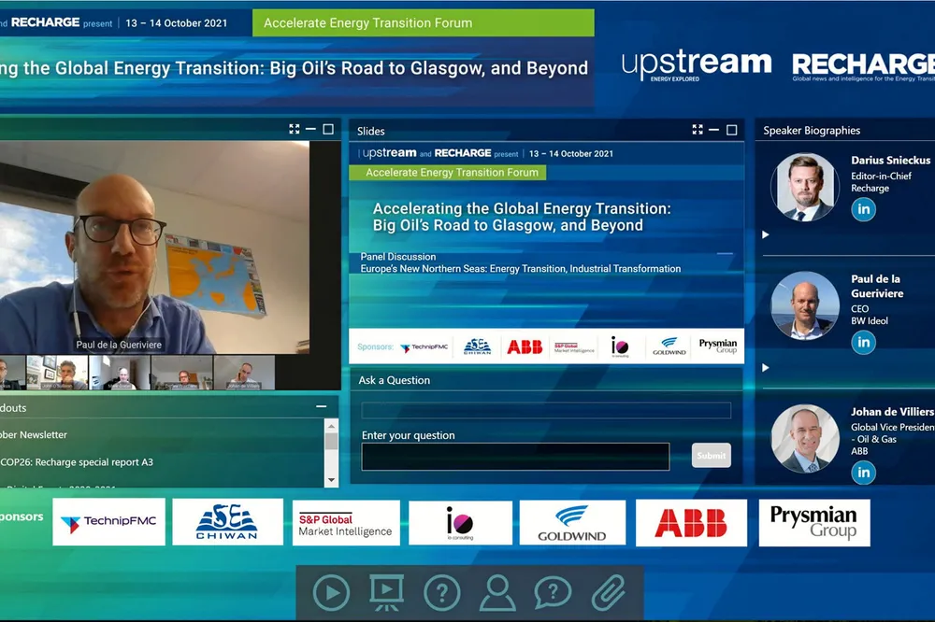The image size is (935, 622).
Task: Collapse the Handouts panel
Action: click(x=322, y=407)
